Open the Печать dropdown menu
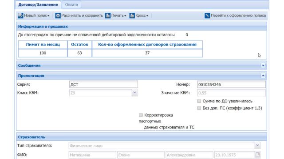284x159 pixels. point(125,16)
